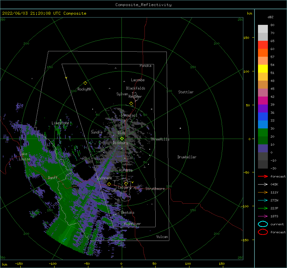287x268 pixels.
Task: Click the Stettler city label
Action: [186, 92]
